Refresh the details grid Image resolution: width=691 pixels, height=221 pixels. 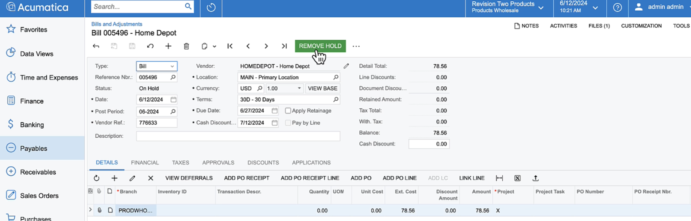click(97, 178)
